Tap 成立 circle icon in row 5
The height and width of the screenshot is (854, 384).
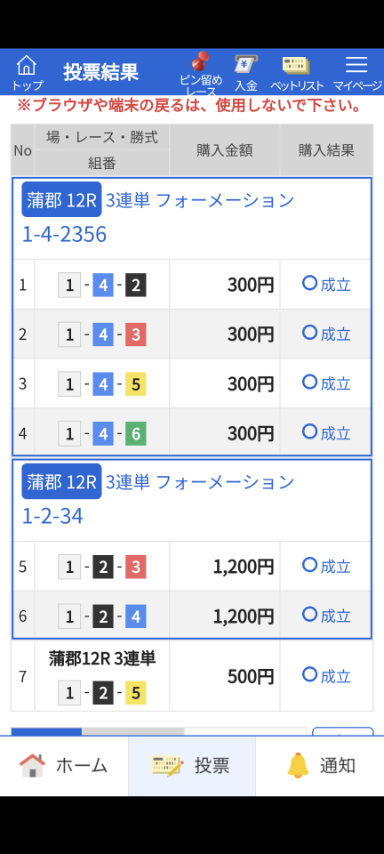pyautogui.click(x=309, y=565)
